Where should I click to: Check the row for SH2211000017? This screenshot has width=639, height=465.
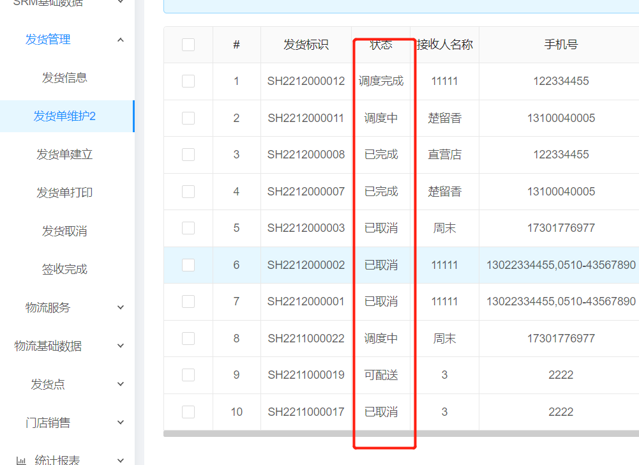[188, 411]
